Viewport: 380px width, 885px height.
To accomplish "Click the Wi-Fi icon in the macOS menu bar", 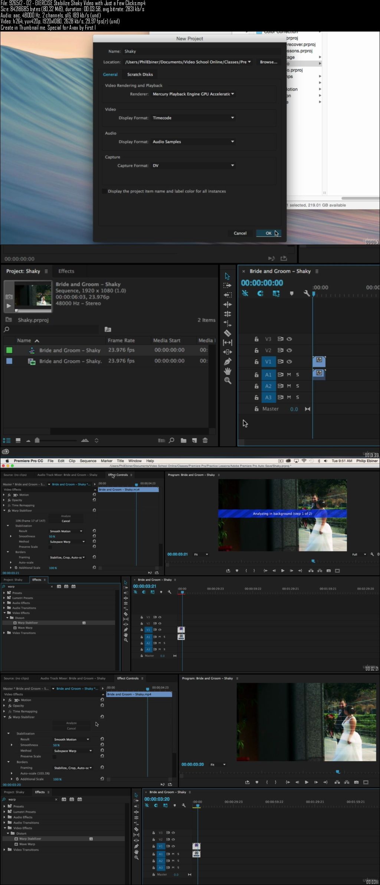I will [x=304, y=461].
